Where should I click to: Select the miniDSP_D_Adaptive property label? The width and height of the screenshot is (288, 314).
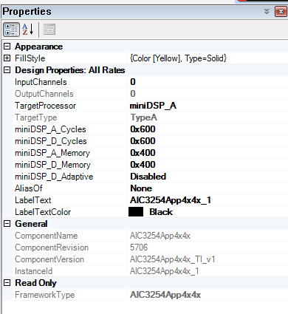point(54,177)
